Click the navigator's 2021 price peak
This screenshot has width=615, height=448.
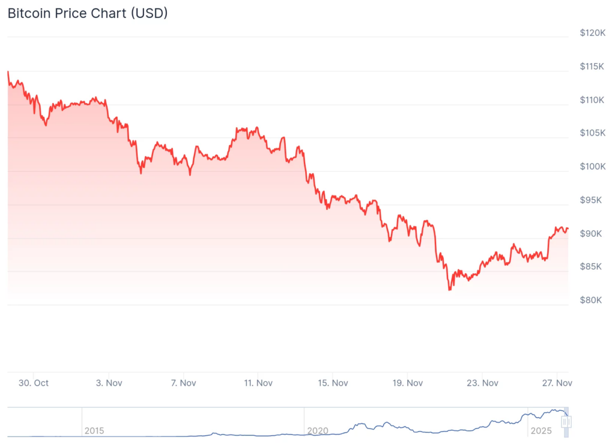[x=387, y=423]
